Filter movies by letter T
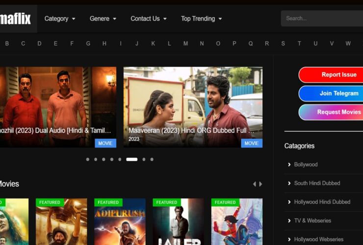This screenshot has width=363, height=245. (299, 44)
